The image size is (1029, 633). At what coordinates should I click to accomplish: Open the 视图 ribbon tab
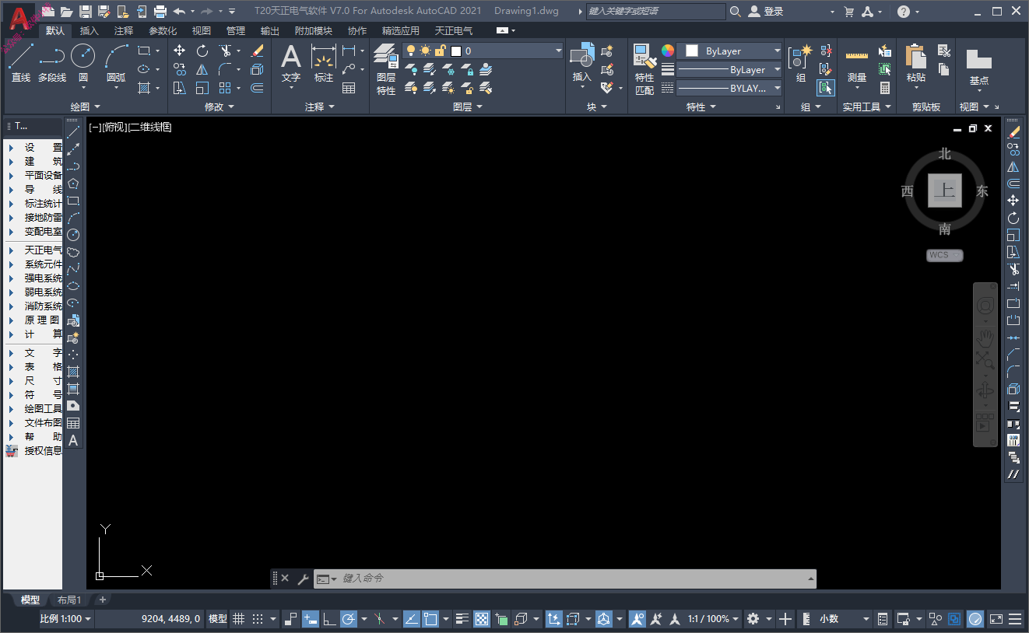point(201,30)
